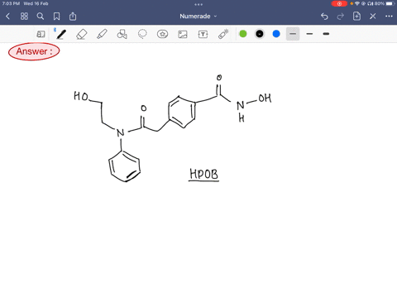Toggle the read-only mode icon in the toolbar

(x=41, y=34)
